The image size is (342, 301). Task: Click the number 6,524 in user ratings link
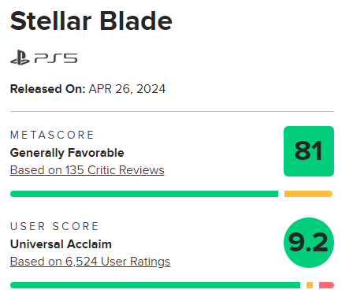[81, 262]
